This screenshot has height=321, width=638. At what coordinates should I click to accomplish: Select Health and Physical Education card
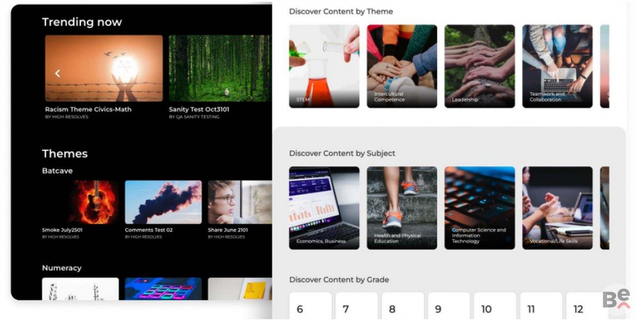[402, 208]
